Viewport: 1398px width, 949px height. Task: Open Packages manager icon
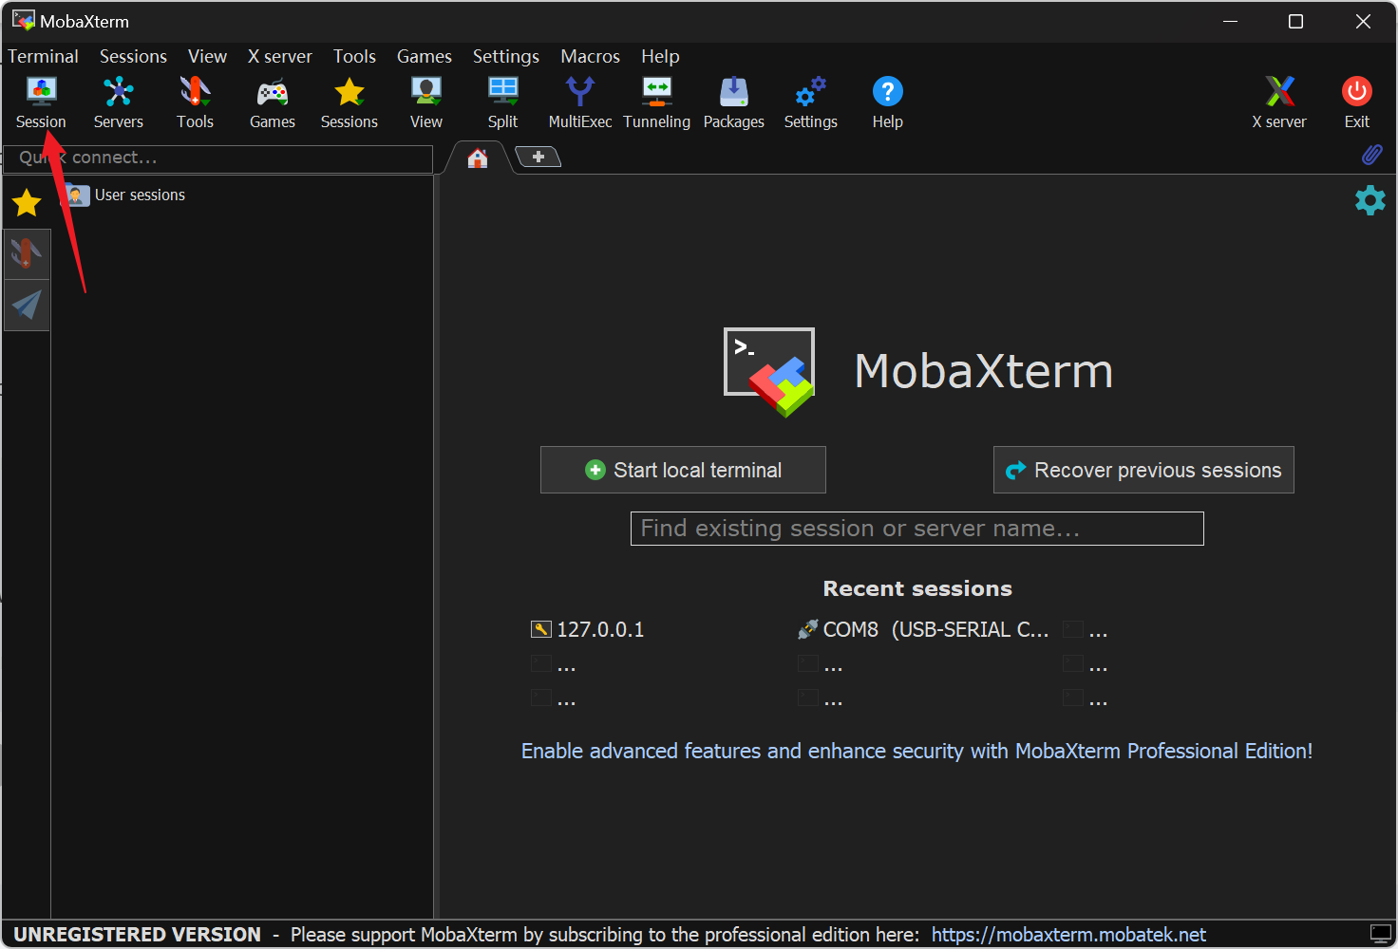coord(733,102)
